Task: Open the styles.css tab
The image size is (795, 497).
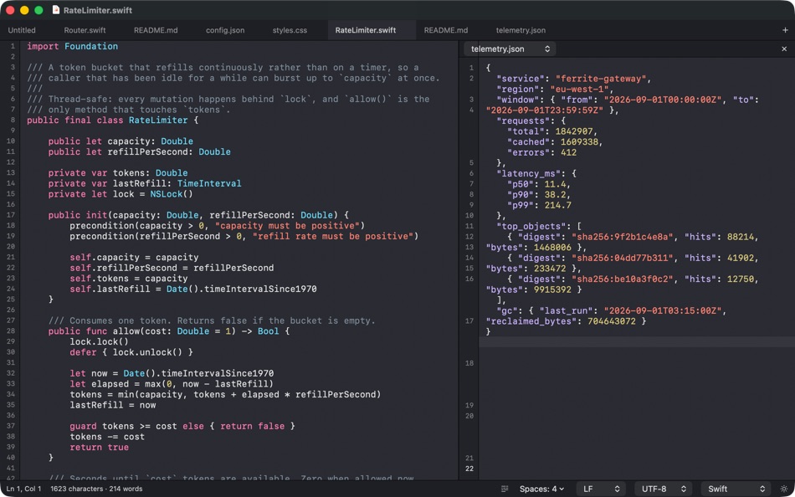Action: point(290,30)
